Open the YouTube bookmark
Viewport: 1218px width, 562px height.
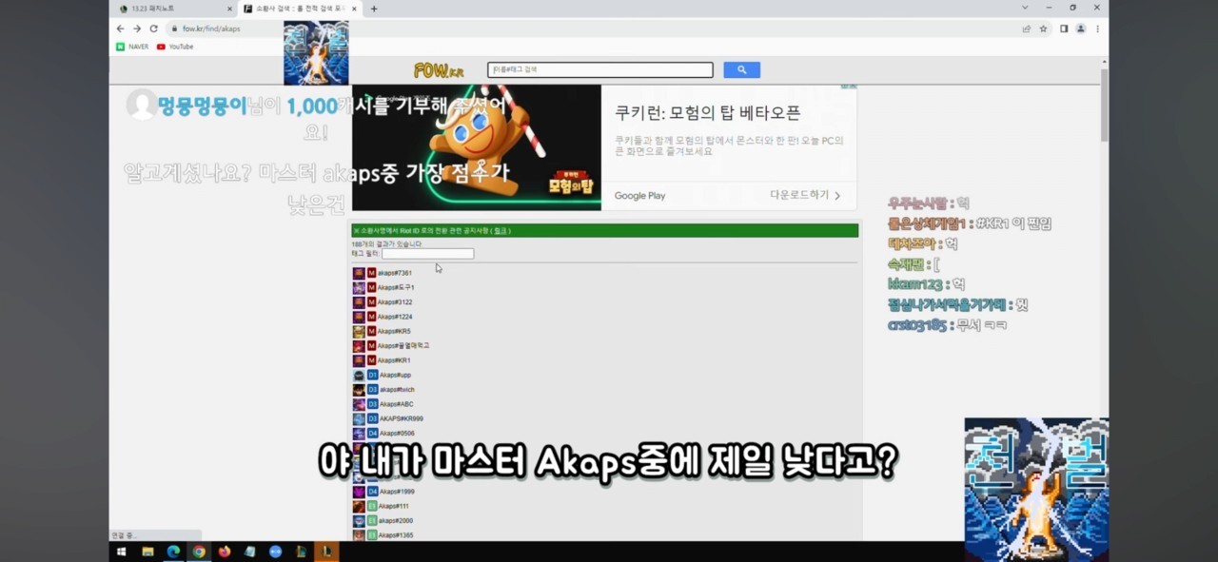[x=175, y=47]
